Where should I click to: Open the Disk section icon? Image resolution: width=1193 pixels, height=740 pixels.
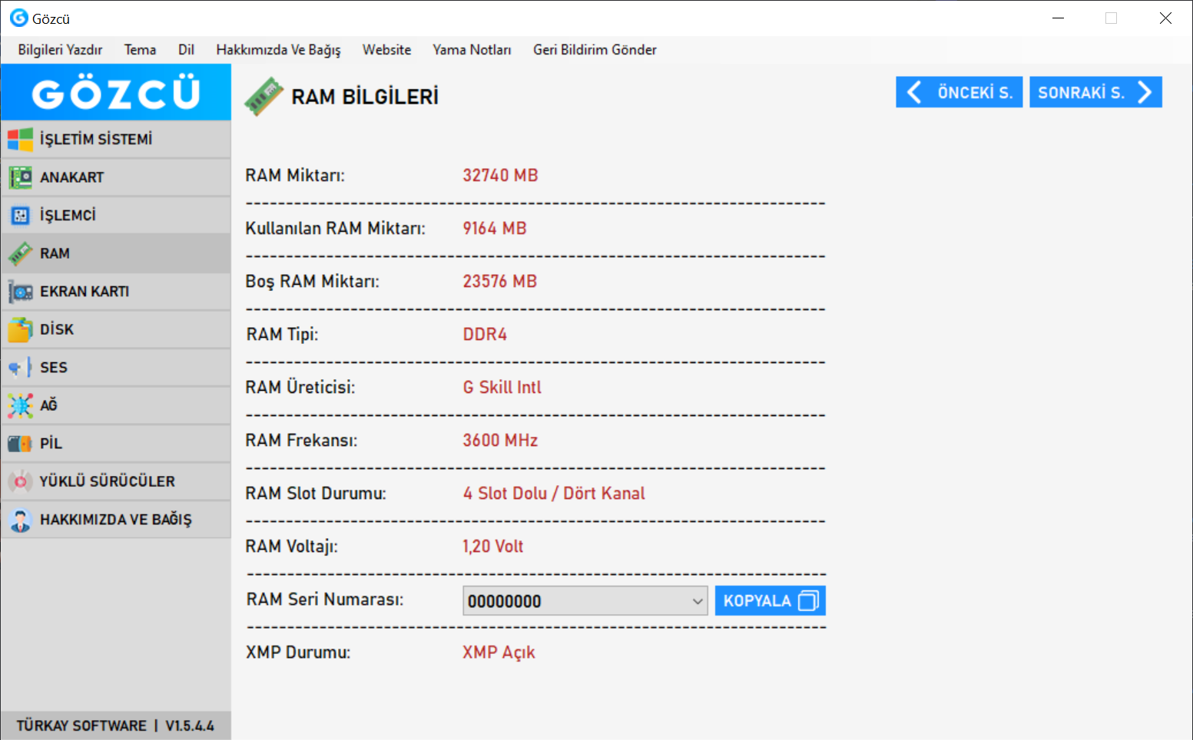(x=20, y=330)
